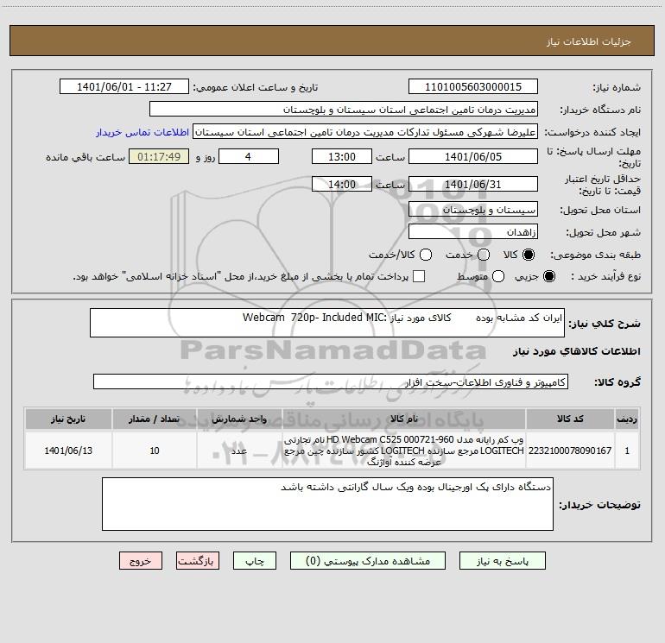Click the remaining time countdown 01:17:49
Image resolution: width=665 pixels, height=643 pixels.
tap(159, 156)
